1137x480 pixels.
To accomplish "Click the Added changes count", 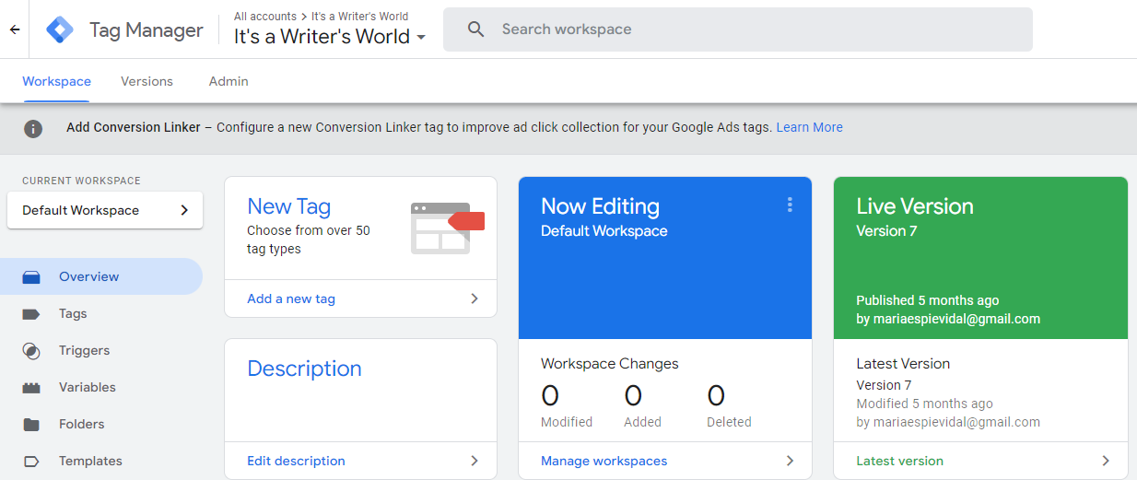I will coord(633,396).
